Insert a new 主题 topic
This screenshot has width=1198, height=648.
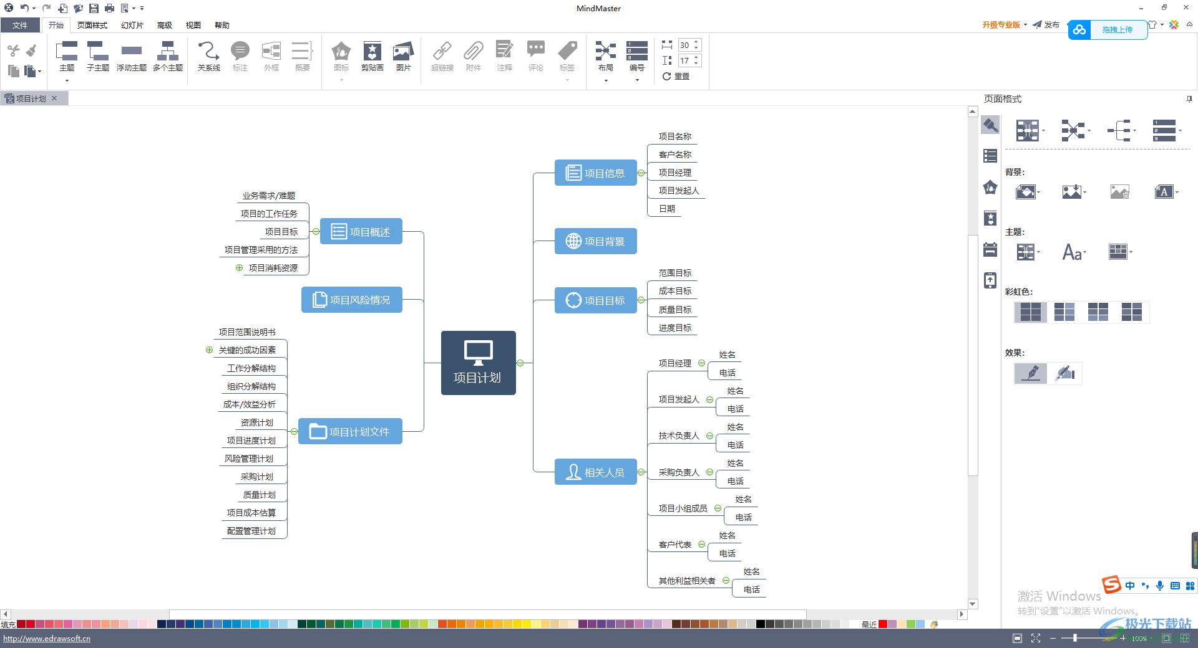(67, 56)
